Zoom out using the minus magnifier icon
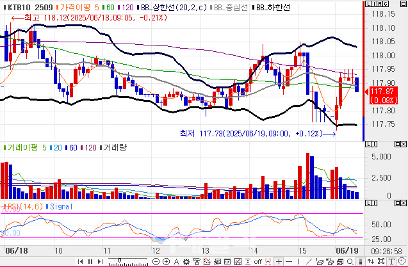Screen dimensions: 408x267 (x=156, y=261)
